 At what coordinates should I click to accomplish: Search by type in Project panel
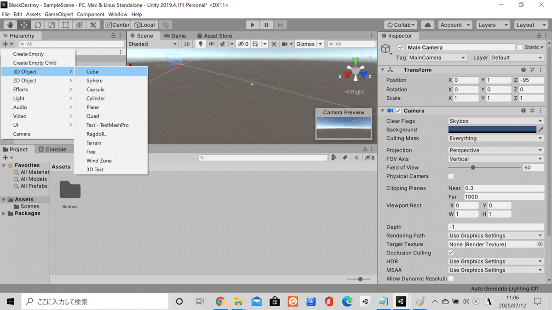point(334,158)
